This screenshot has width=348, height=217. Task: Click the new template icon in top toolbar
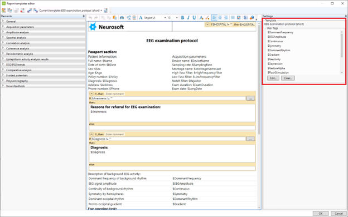pyautogui.click(x=4, y=11)
